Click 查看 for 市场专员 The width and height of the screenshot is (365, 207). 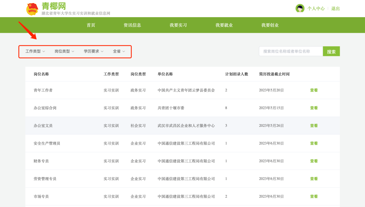[314, 196]
